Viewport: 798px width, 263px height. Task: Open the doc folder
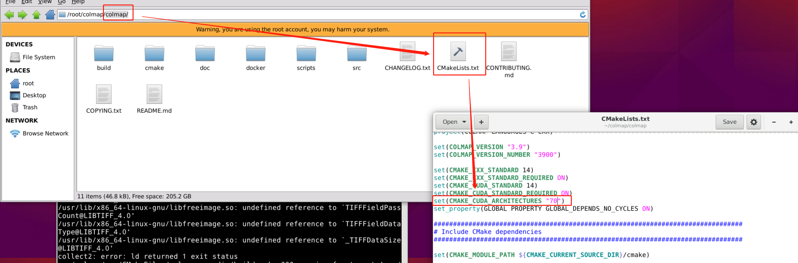tap(205, 58)
